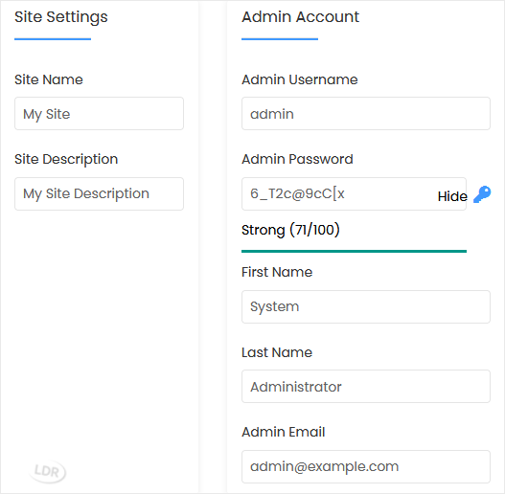The image size is (505, 494).
Task: Click the Admin Account section heading
Action: coord(300,16)
